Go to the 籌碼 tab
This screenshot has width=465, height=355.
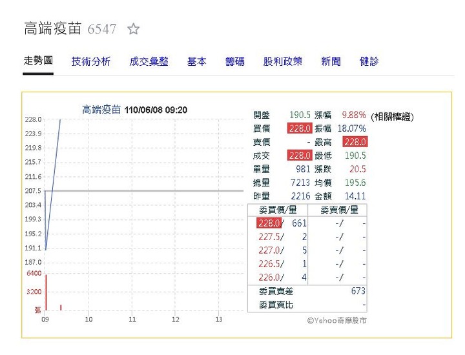point(235,61)
